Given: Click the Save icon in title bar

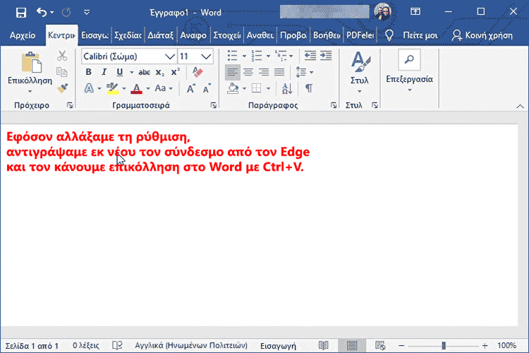Looking at the screenshot, I should click(21, 13).
